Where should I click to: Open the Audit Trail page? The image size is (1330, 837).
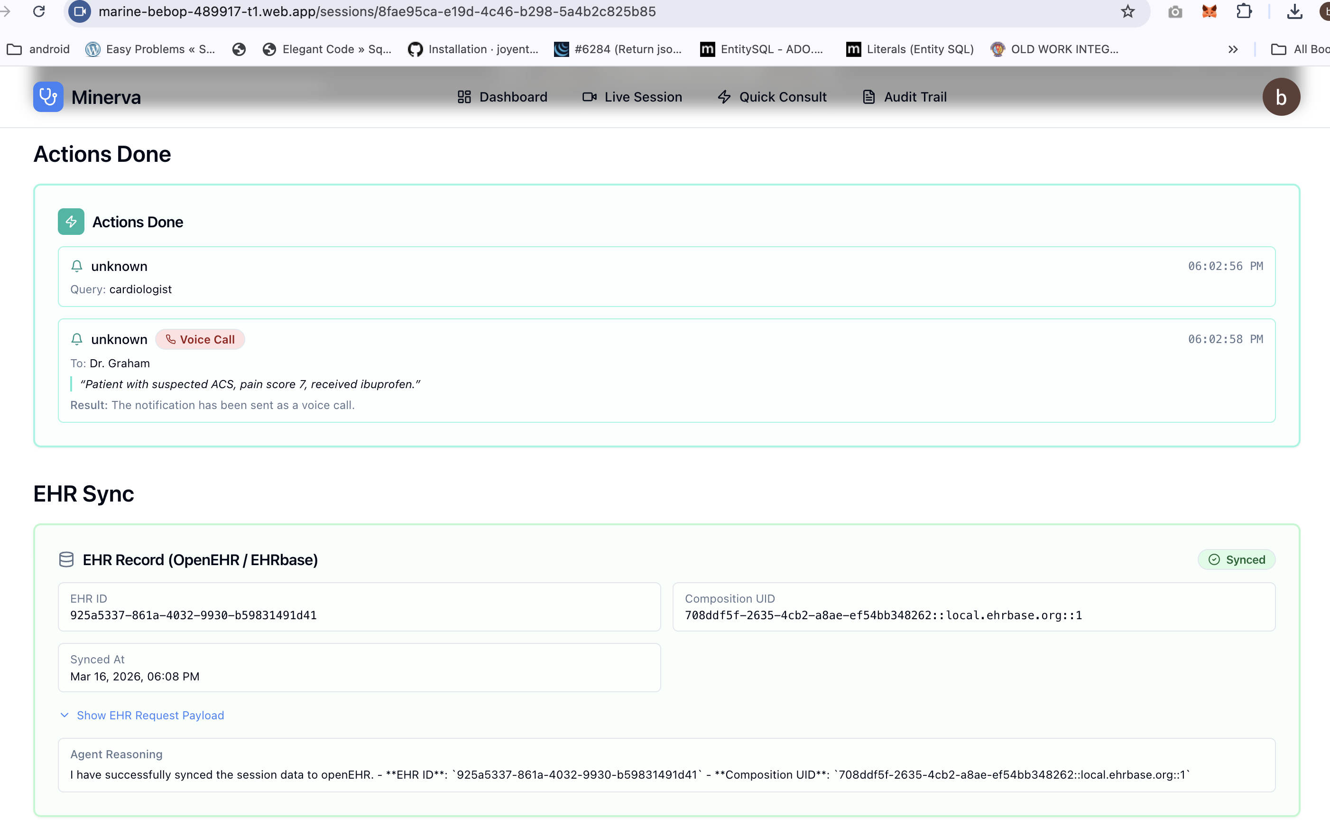click(x=904, y=97)
